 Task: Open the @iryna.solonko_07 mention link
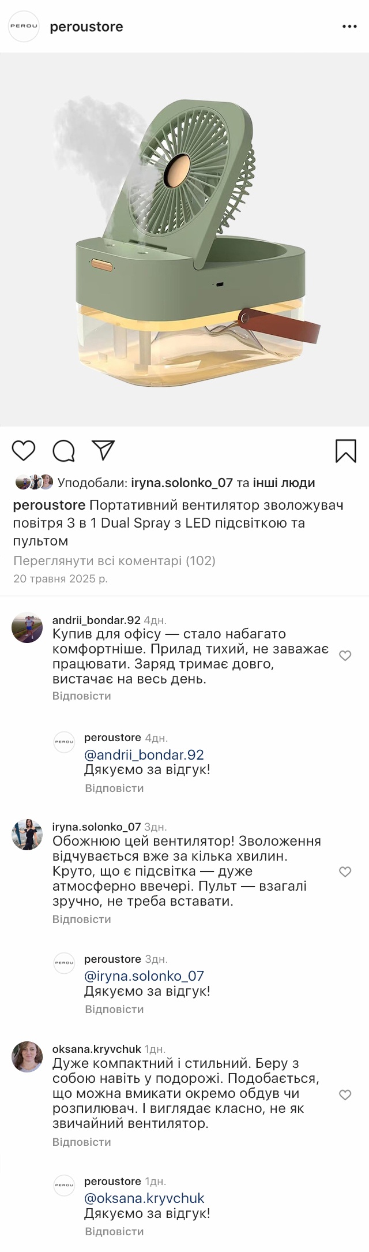(144, 976)
